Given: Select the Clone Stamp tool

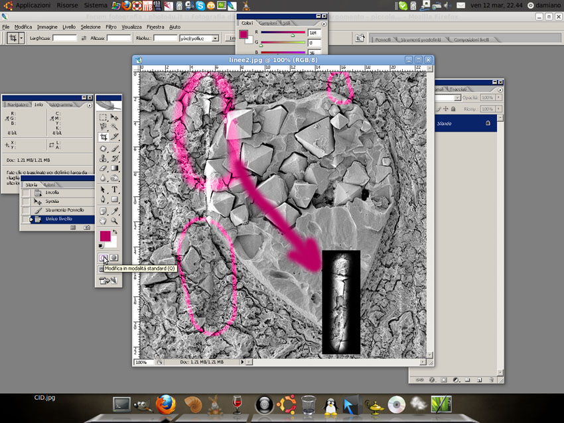Looking at the screenshot, I should (104, 158).
